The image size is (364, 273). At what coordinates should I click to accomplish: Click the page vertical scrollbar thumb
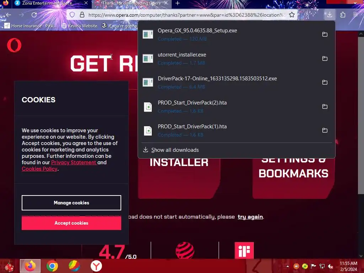click(x=360, y=116)
